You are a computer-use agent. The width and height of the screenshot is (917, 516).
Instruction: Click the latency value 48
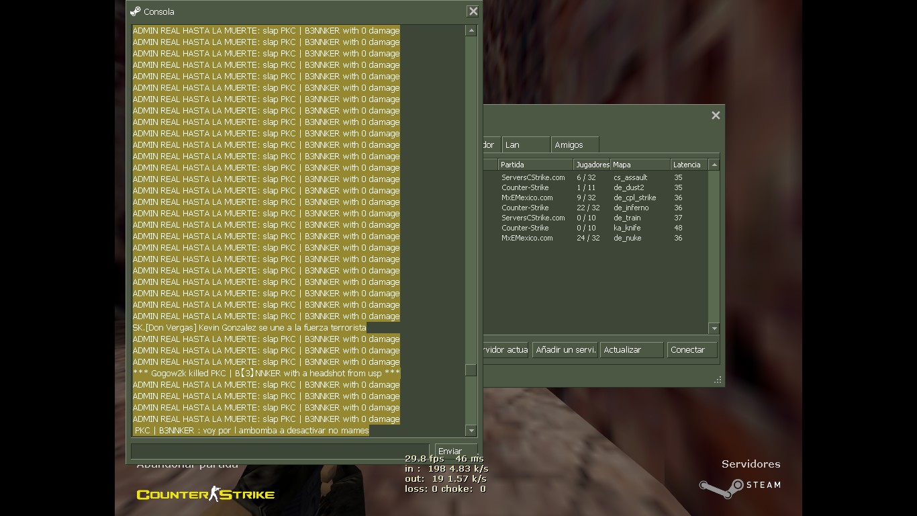(x=678, y=228)
